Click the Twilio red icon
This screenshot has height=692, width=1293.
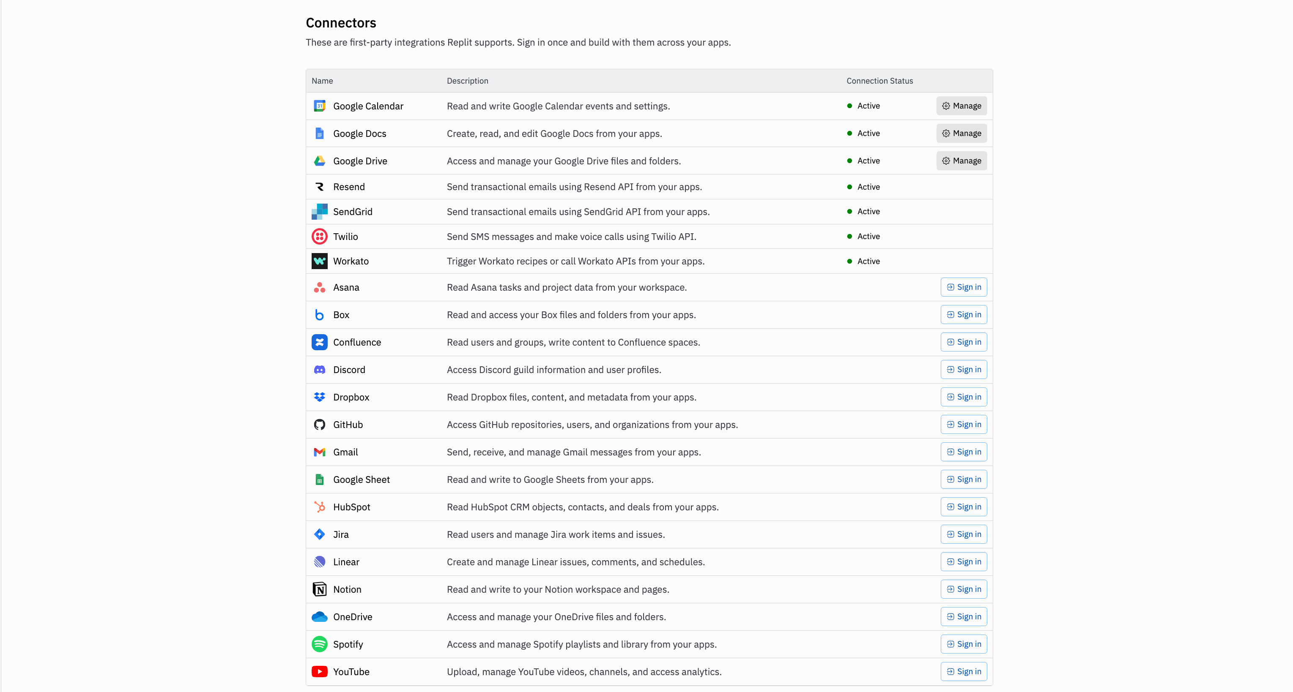tap(319, 236)
